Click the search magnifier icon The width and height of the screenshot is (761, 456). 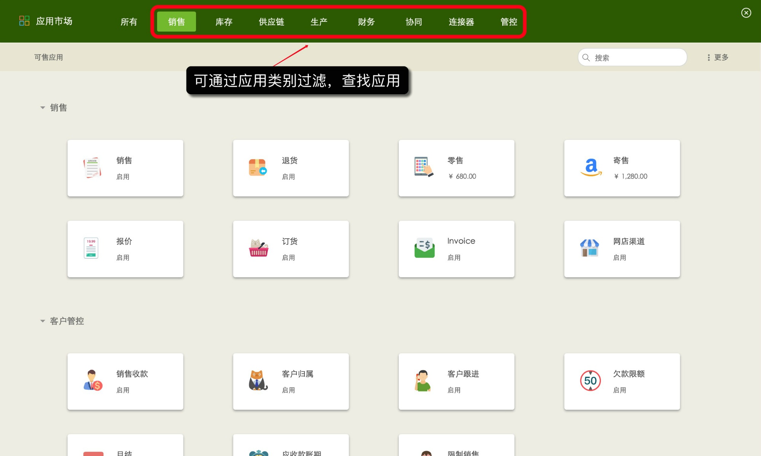tap(586, 57)
